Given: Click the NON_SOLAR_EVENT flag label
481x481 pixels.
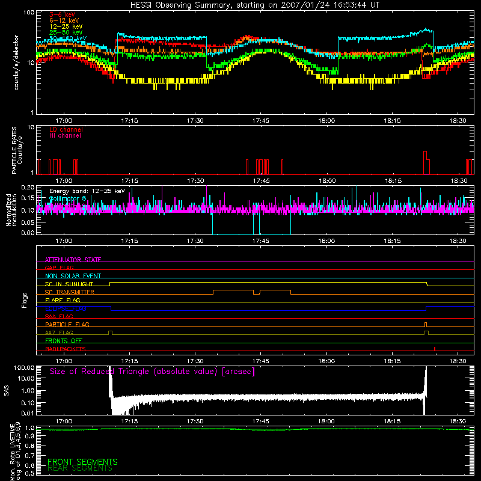Looking at the screenshot, I should pos(73,276).
